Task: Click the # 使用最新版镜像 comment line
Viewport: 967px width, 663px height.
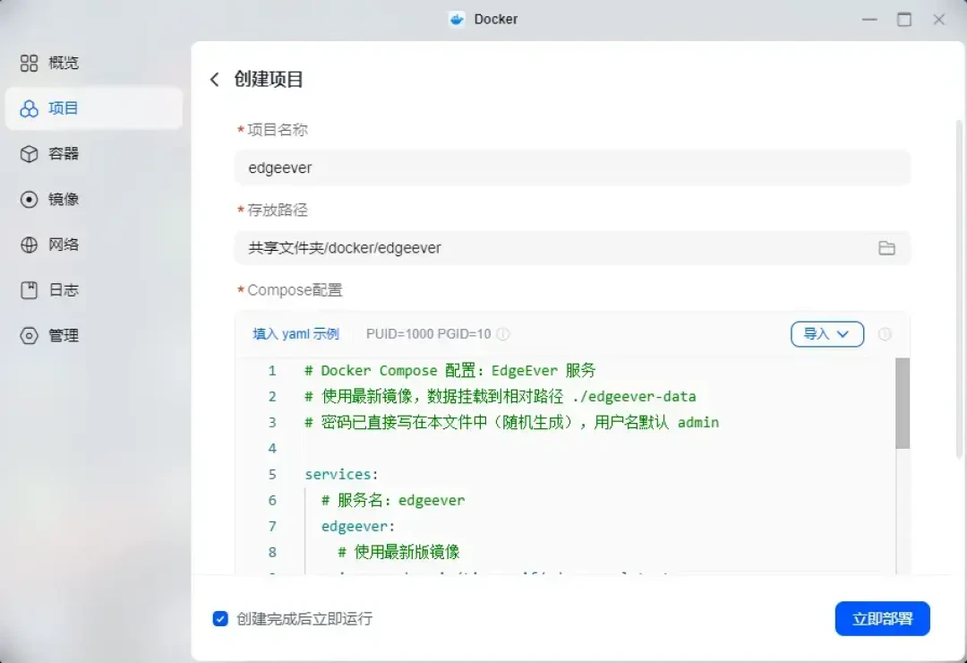Action: (399, 552)
